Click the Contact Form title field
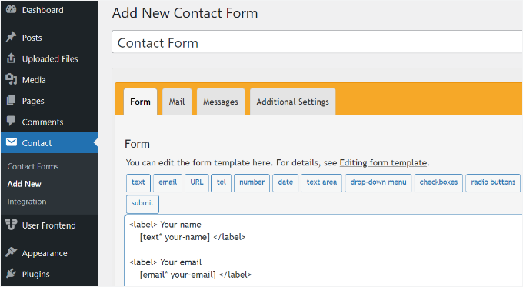 tap(317, 42)
